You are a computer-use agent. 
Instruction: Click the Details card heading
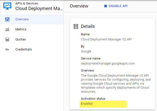point(88,26)
